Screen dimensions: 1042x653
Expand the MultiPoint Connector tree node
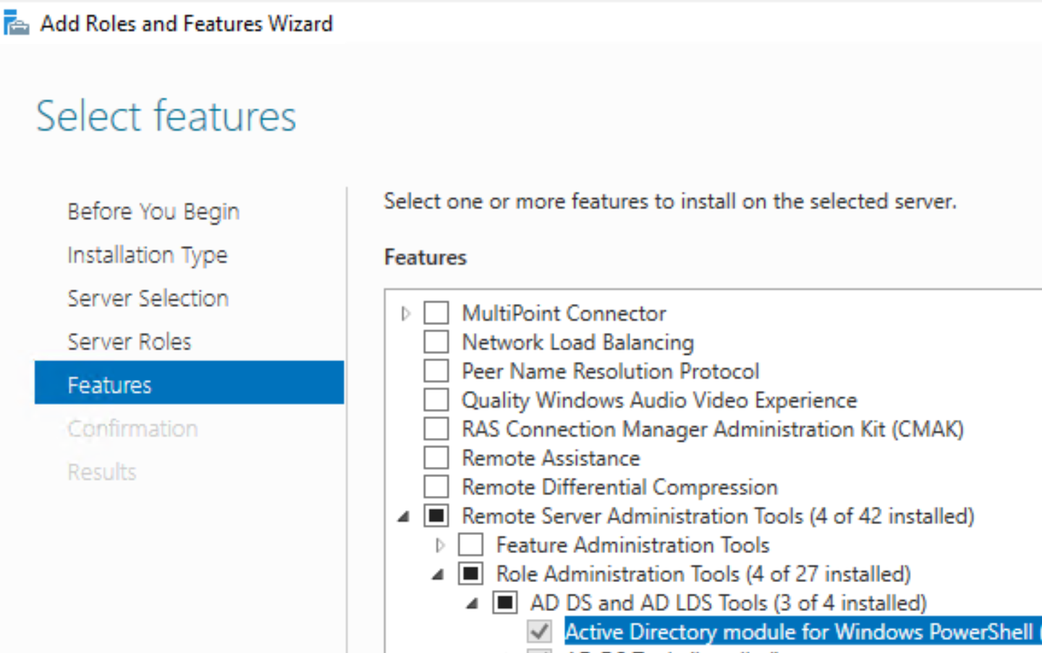[x=405, y=313]
